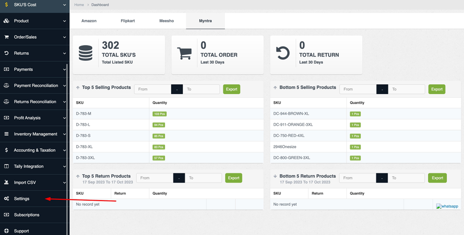The image size is (464, 235).
Task: Click the up arrow beside Bottom 5 Selling Products
Action: (x=275, y=88)
